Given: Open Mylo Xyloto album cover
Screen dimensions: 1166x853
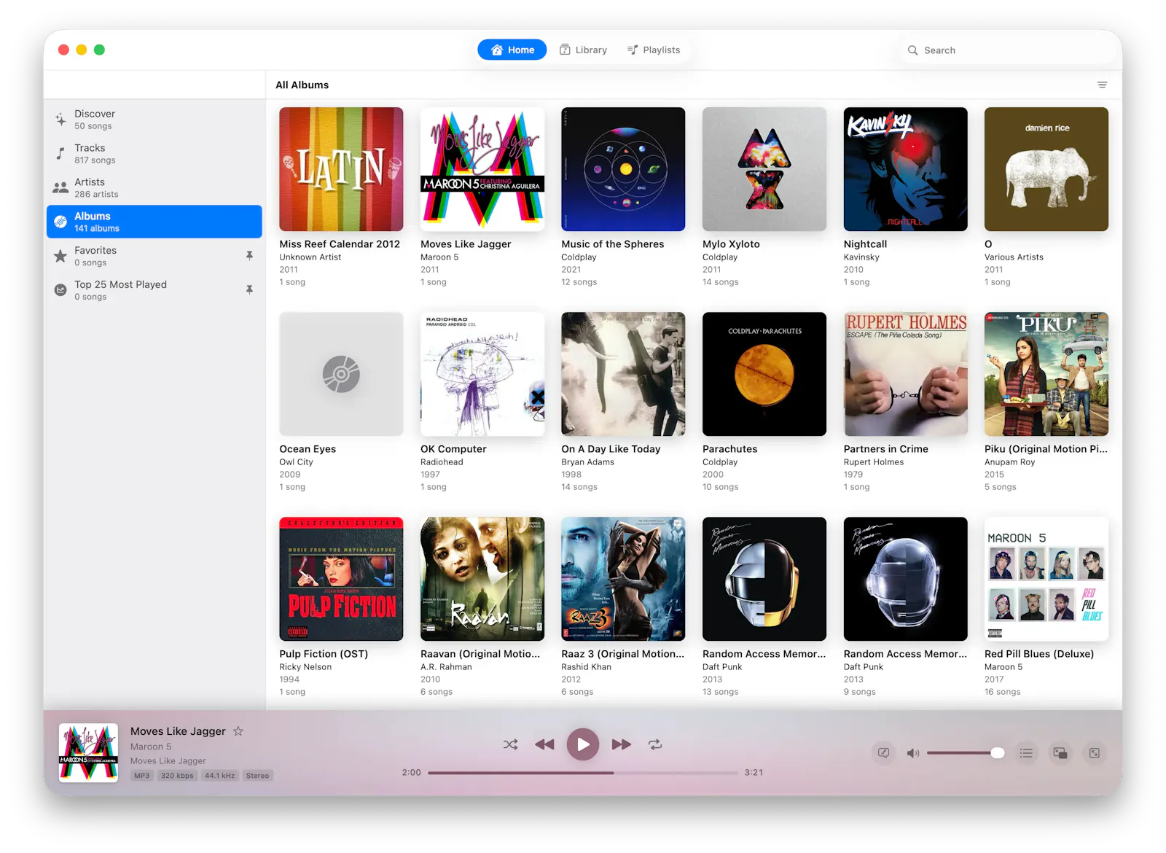Looking at the screenshot, I should coord(764,169).
